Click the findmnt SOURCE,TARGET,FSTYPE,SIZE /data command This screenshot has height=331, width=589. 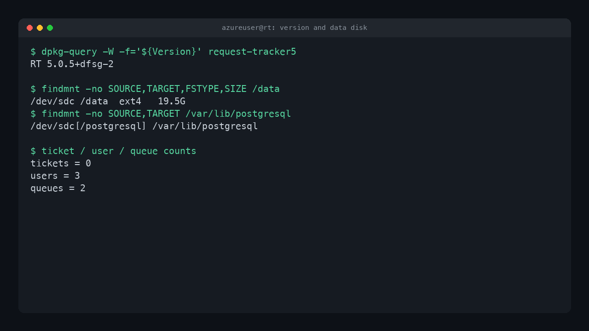pos(155,89)
